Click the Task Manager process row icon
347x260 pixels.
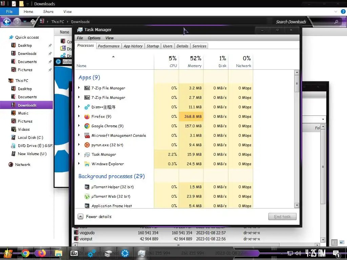coord(87,154)
